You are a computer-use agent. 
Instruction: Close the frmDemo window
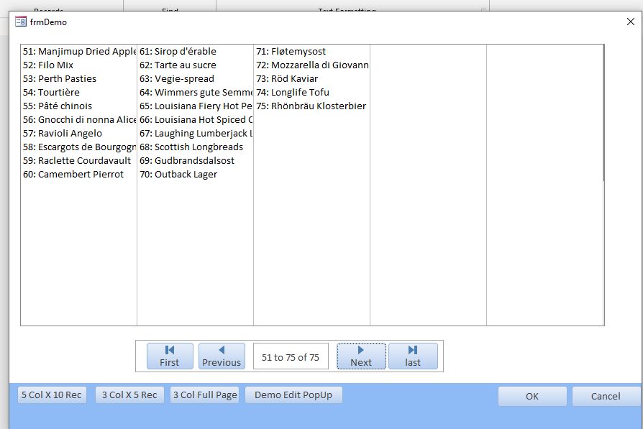point(631,22)
